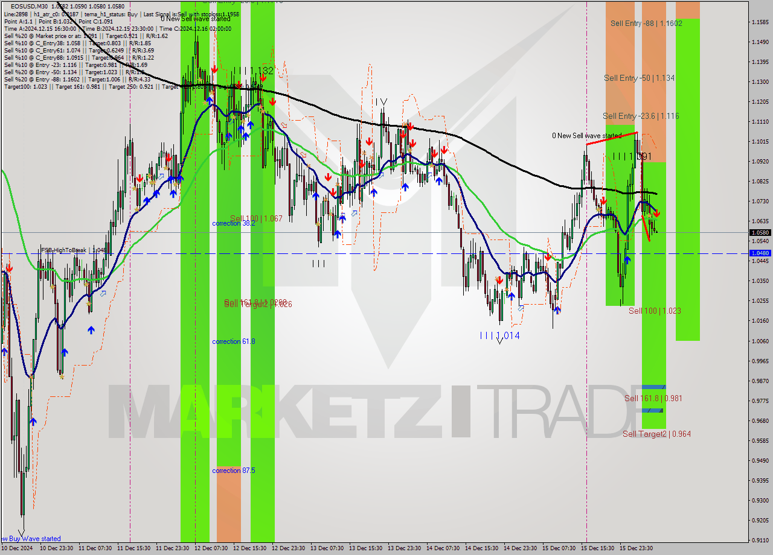This screenshot has width=773, height=555.
Task: Click the blue 1.0480 level price tag
Action: coord(760,253)
